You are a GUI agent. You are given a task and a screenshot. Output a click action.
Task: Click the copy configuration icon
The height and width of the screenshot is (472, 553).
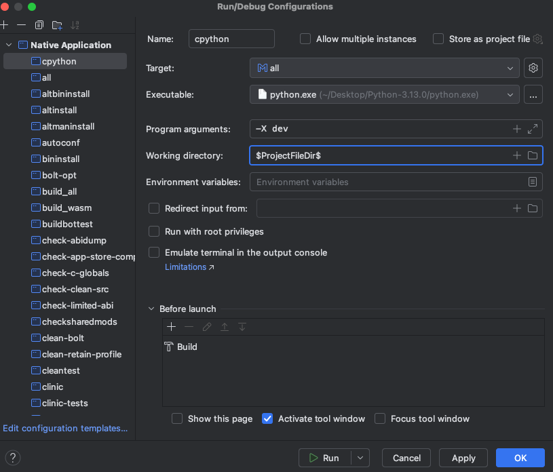point(39,25)
